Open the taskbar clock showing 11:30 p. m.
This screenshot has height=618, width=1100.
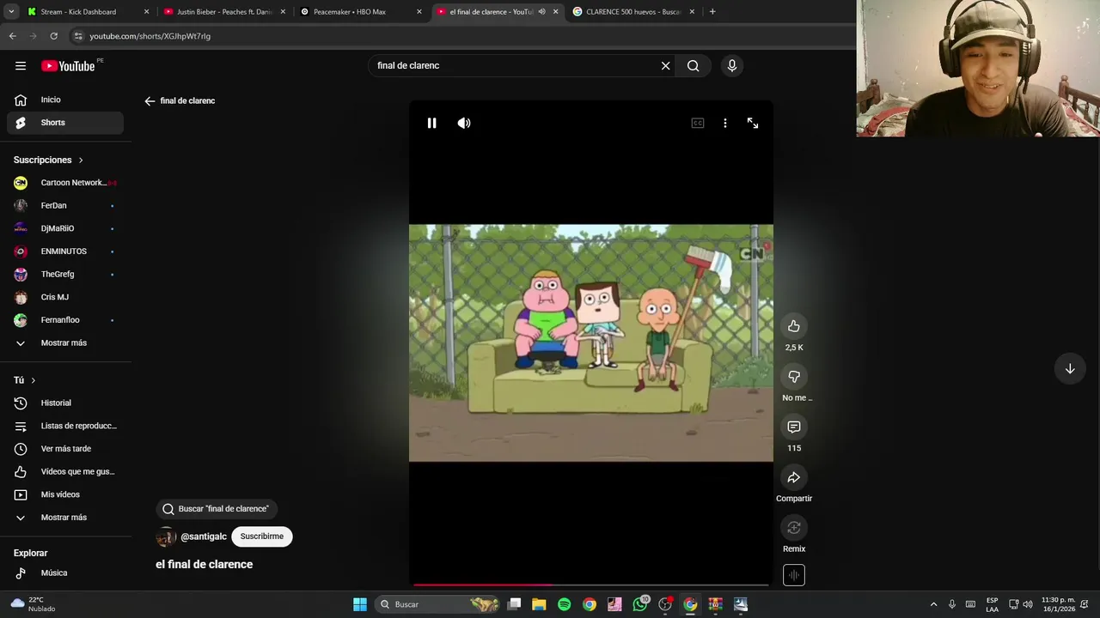pyautogui.click(x=1058, y=604)
